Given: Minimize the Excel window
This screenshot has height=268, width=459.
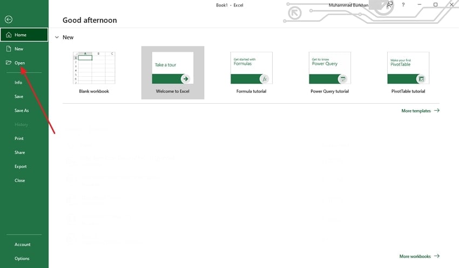Looking at the screenshot, I should (x=420, y=5).
